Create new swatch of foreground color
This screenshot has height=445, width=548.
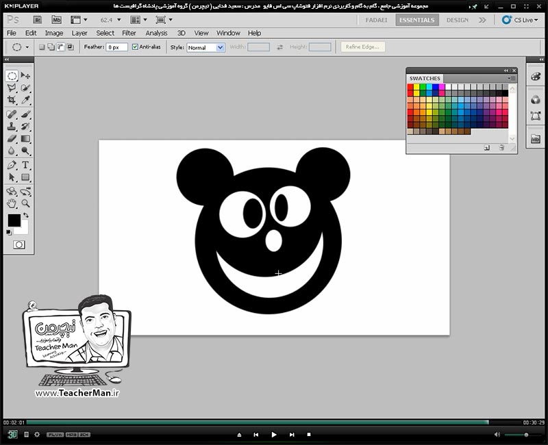(x=487, y=148)
